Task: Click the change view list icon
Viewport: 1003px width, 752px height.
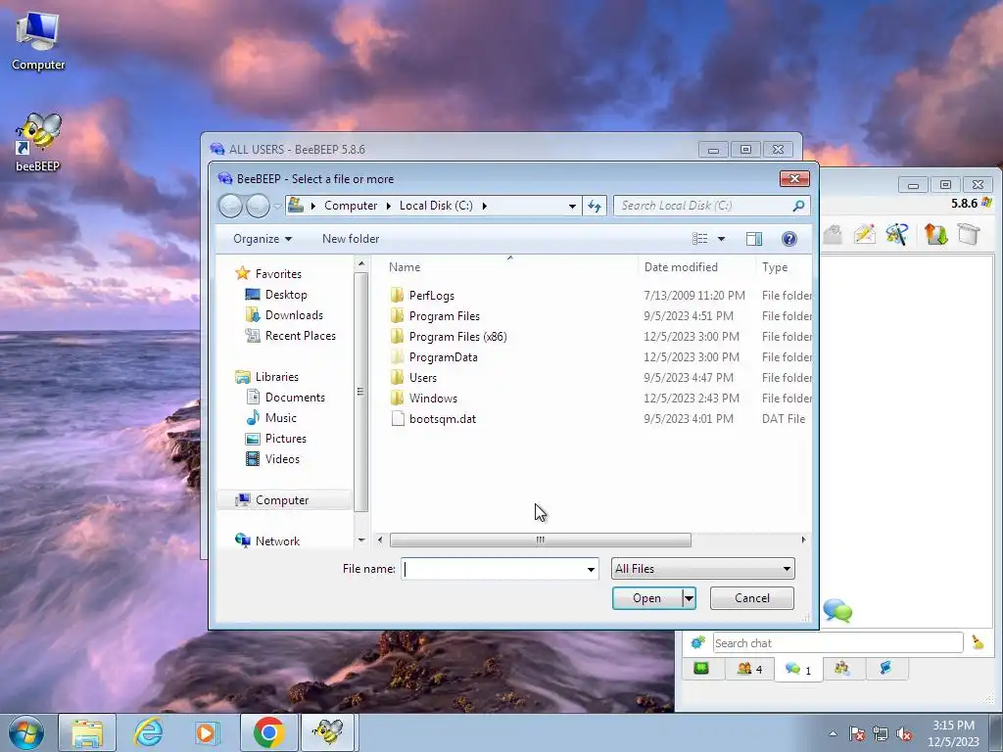Action: pyautogui.click(x=699, y=239)
